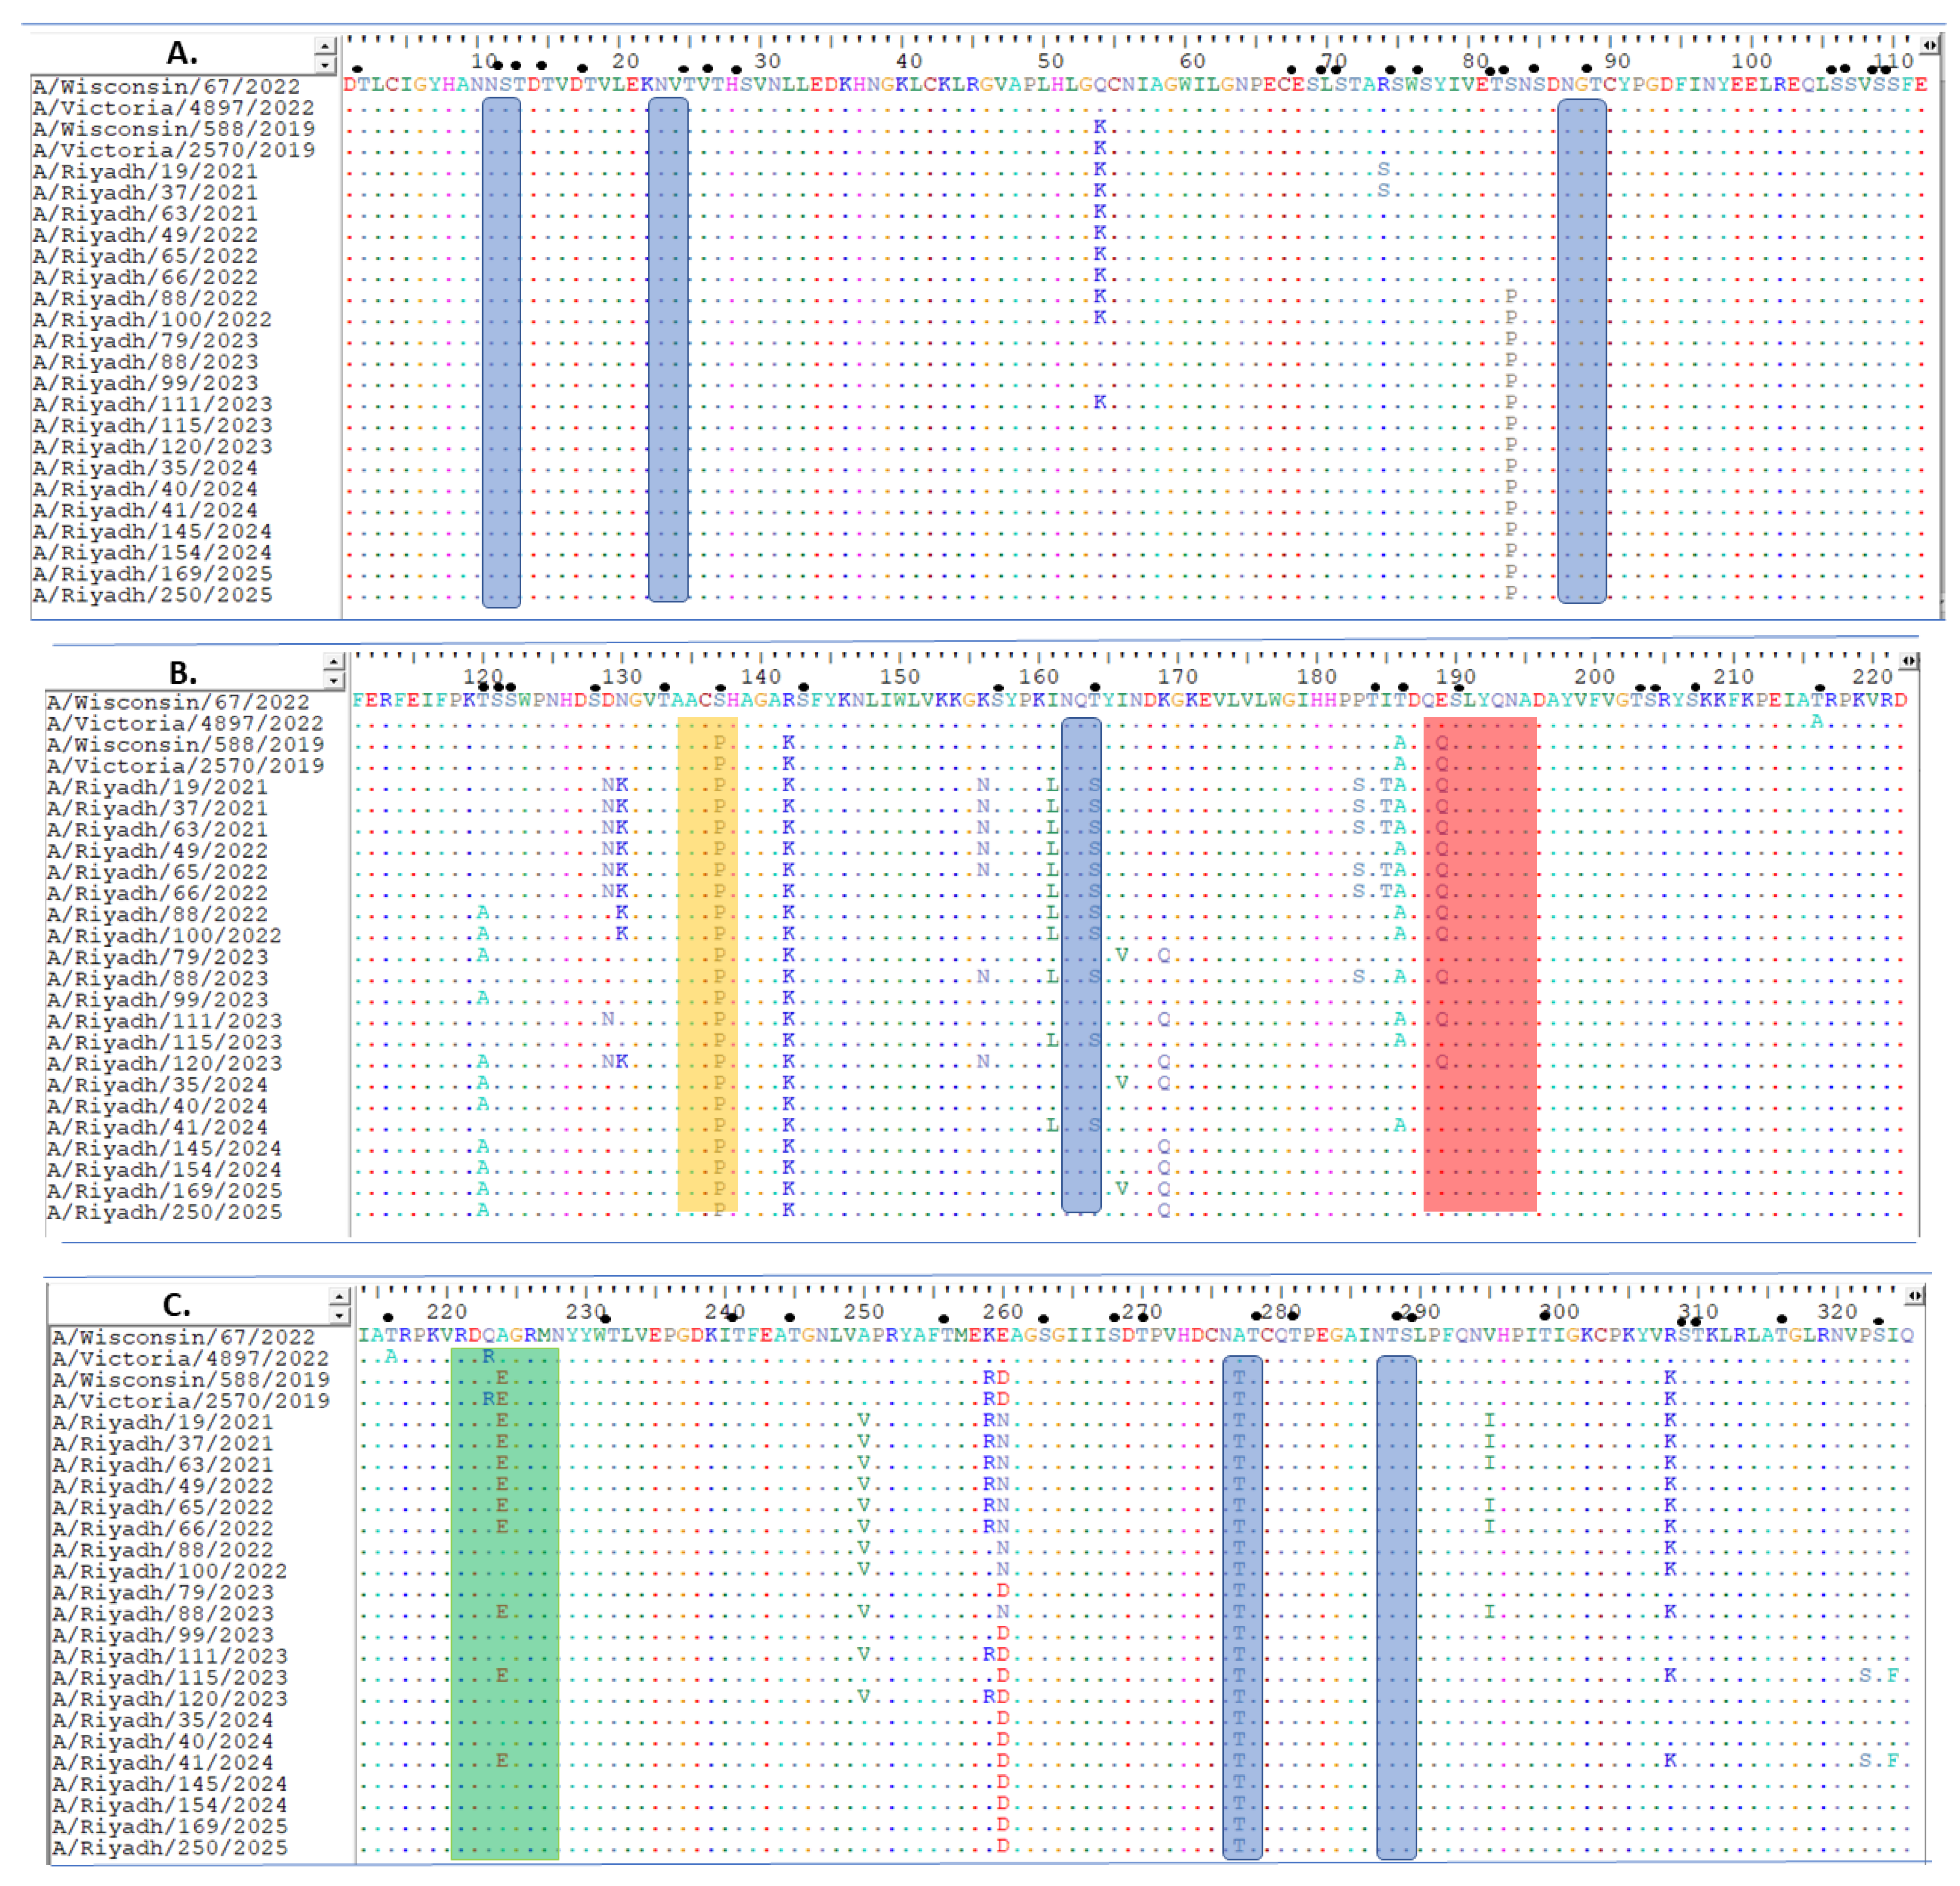Click ruler position 50 in panel A
Image resolution: width=1960 pixels, height=1886 pixels.
pos(1050,61)
